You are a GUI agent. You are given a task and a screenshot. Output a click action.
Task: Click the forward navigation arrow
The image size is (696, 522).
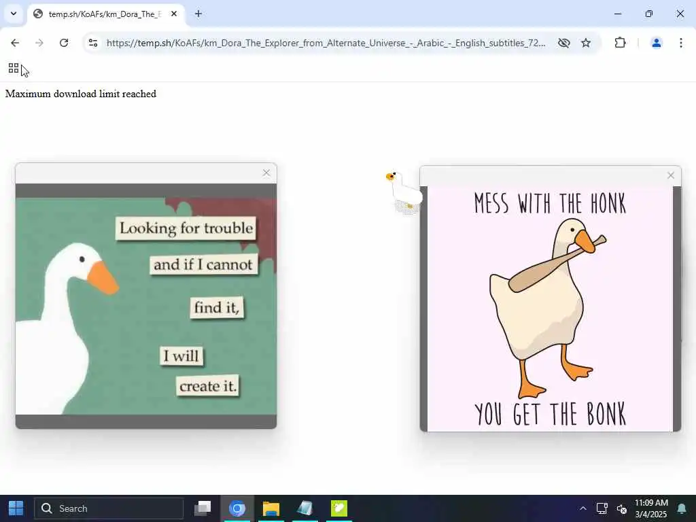point(39,43)
